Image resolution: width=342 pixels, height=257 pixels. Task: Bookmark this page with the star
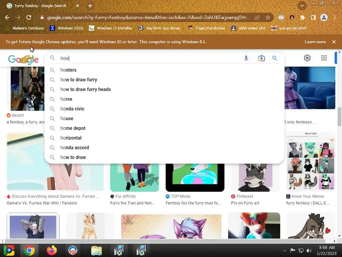pyautogui.click(x=268, y=17)
